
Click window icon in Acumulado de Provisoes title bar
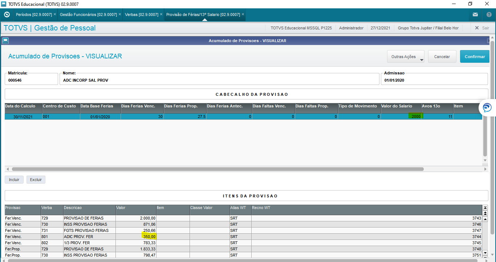click(5, 41)
